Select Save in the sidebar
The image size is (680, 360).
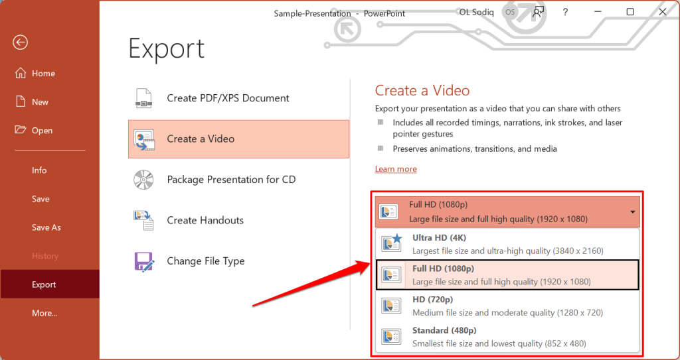[41, 199]
